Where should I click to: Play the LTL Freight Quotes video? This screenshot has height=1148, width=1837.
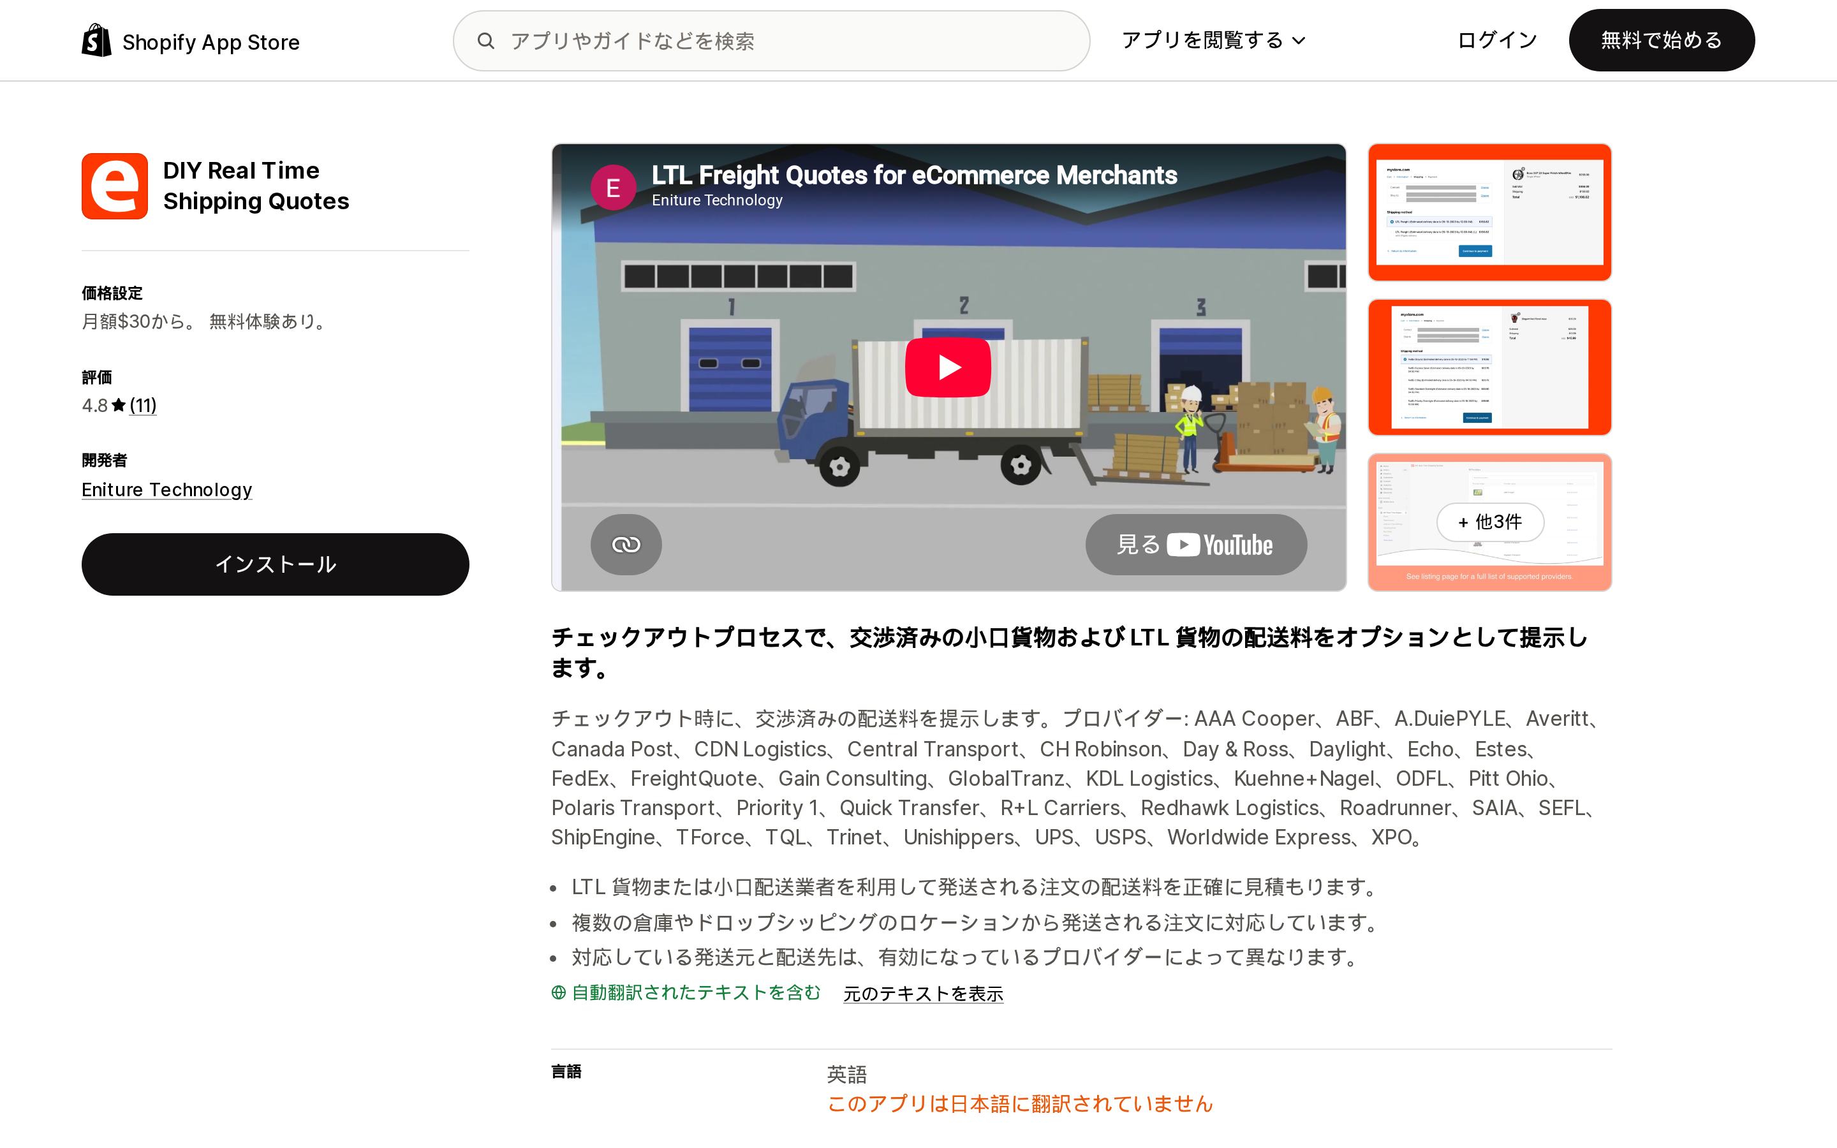(948, 367)
